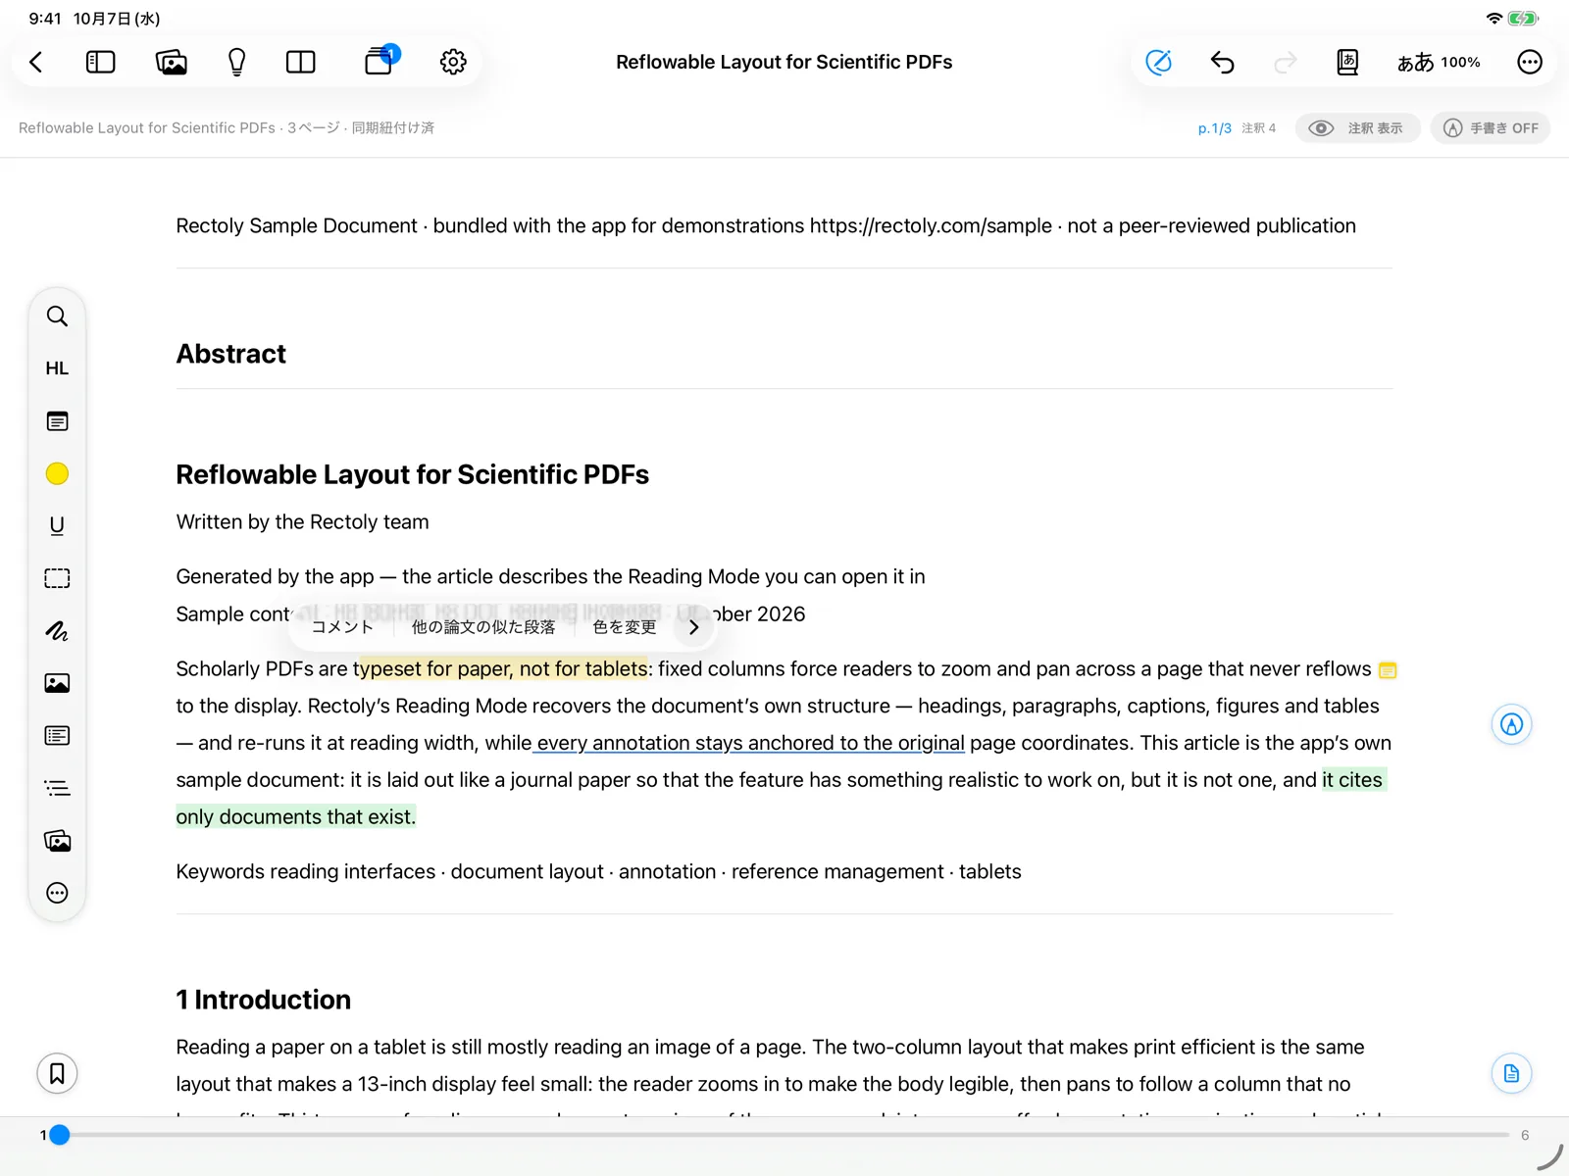Tap the floating document page button

1511,1073
